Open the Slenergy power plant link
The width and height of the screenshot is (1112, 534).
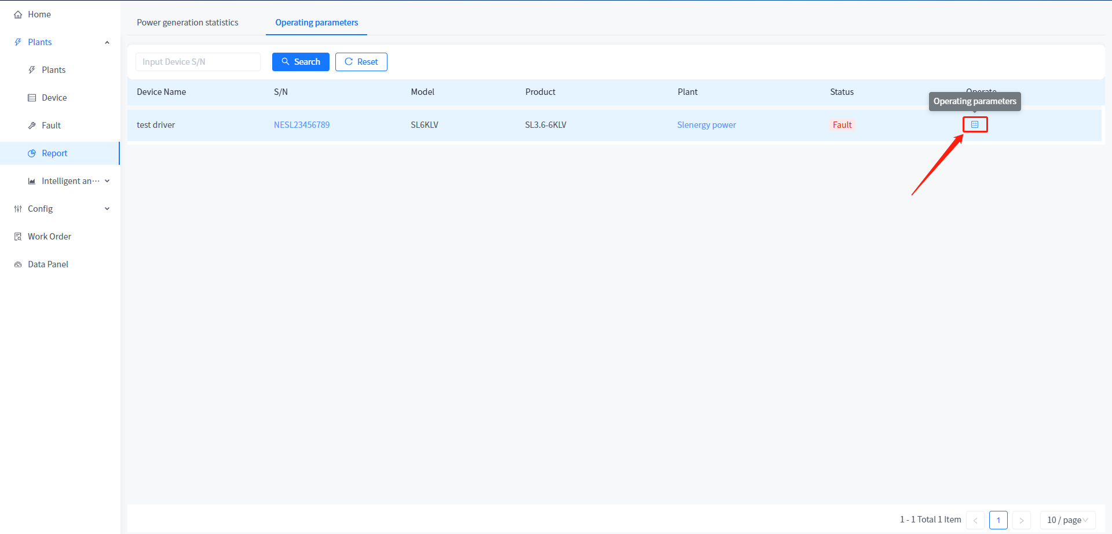(706, 125)
